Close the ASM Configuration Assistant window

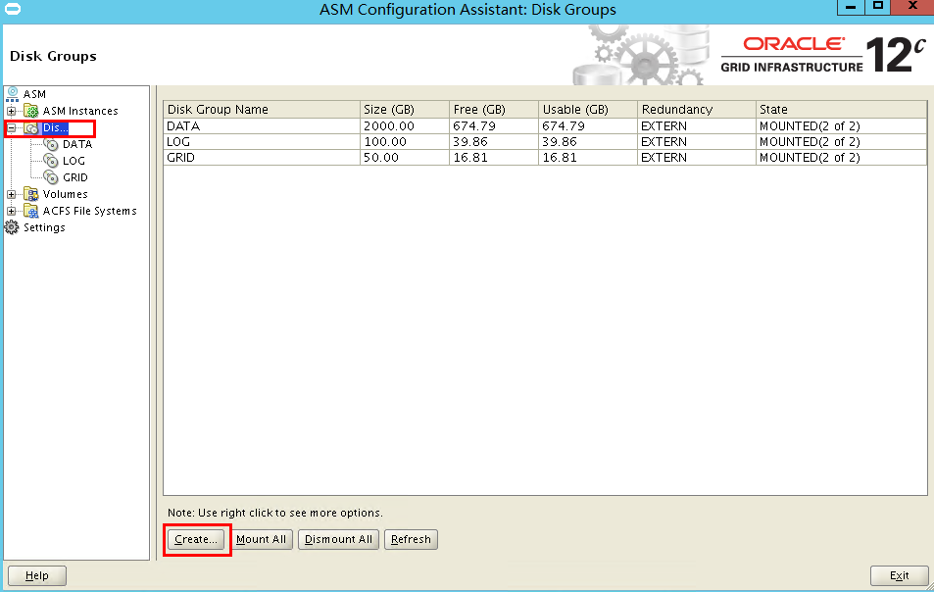pos(912,7)
